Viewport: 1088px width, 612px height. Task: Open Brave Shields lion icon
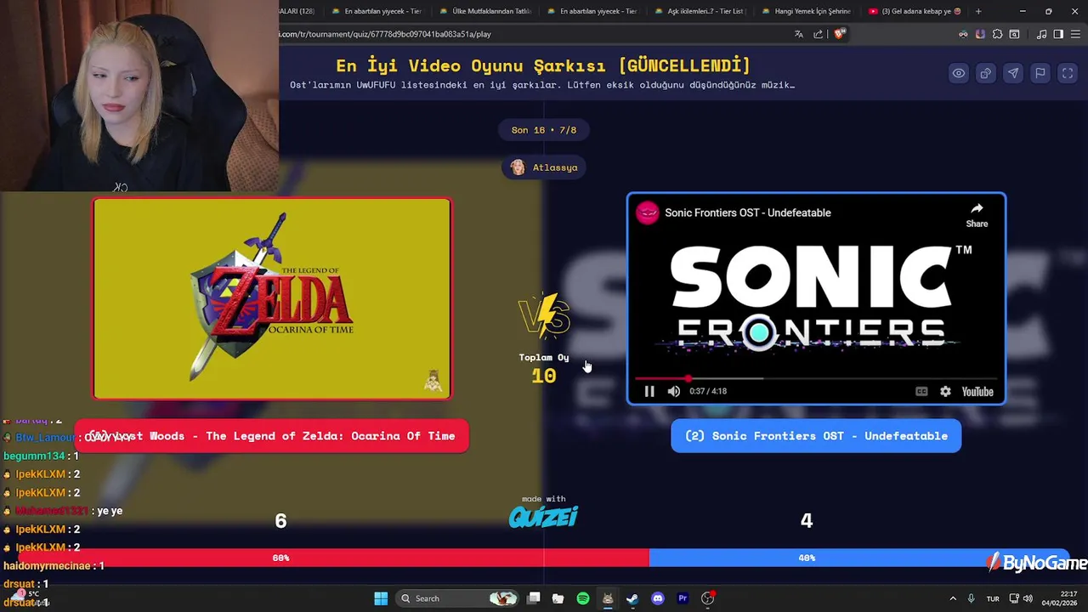(x=840, y=34)
